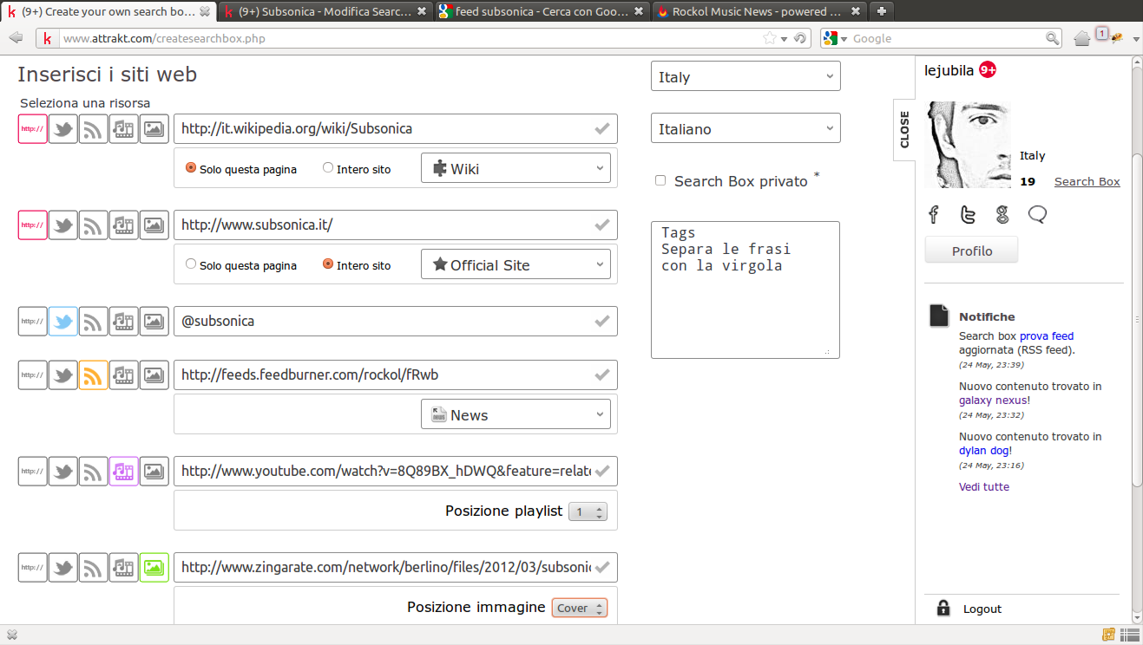
Task: Switch to 'feed subsonica - Cerca con Google' tab
Action: (542, 11)
